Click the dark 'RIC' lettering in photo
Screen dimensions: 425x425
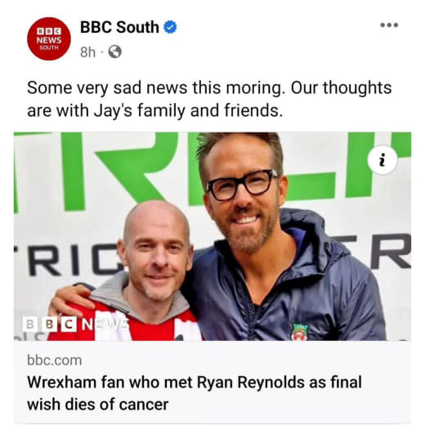click(x=74, y=259)
